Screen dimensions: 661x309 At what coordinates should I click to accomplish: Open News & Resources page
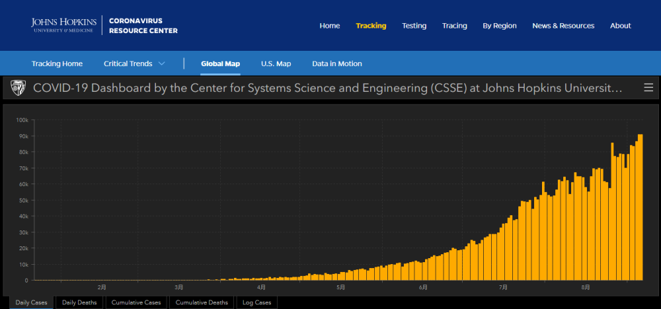pos(563,26)
